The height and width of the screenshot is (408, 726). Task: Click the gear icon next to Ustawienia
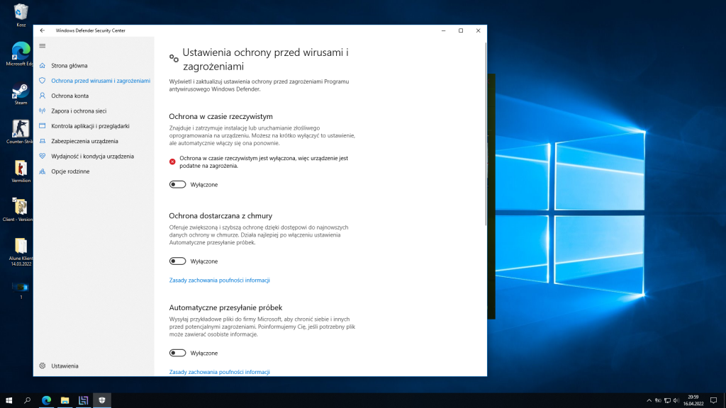coord(42,366)
